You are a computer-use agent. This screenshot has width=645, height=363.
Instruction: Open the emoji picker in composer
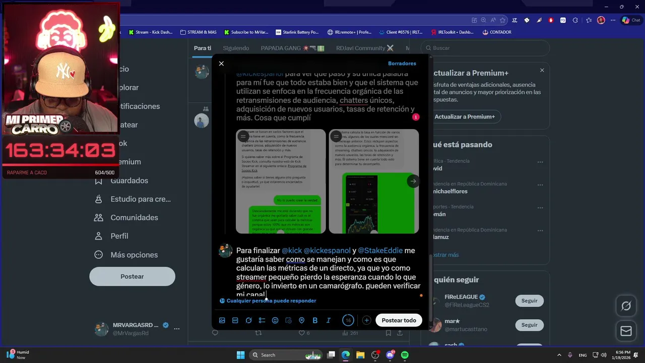click(275, 320)
